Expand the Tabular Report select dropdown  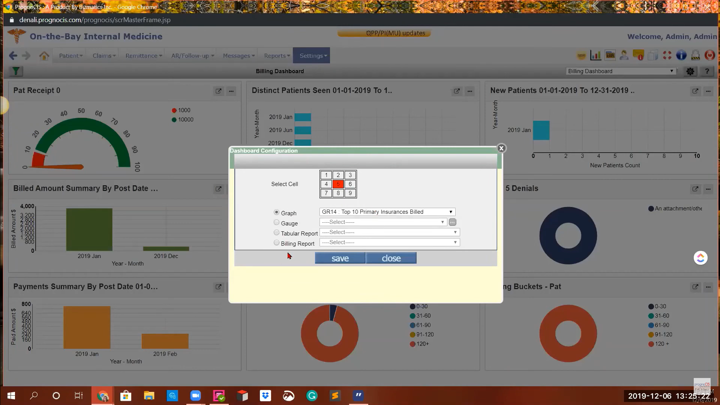389,232
